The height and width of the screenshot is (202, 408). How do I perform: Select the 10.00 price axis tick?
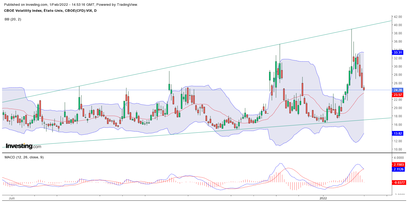point(398,149)
